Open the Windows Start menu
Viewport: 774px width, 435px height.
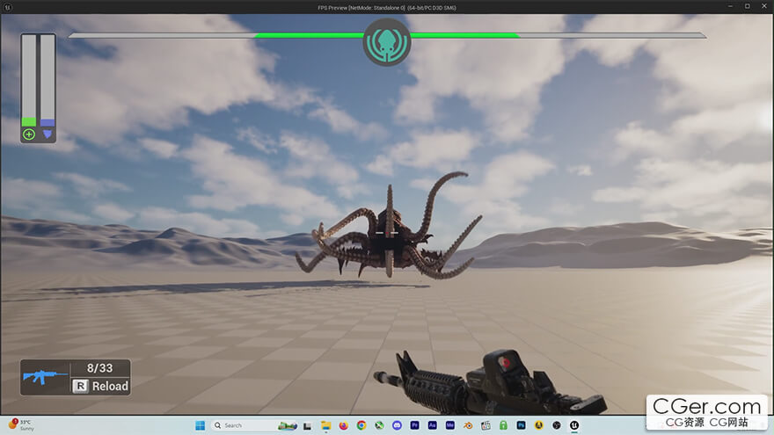pyautogui.click(x=200, y=425)
